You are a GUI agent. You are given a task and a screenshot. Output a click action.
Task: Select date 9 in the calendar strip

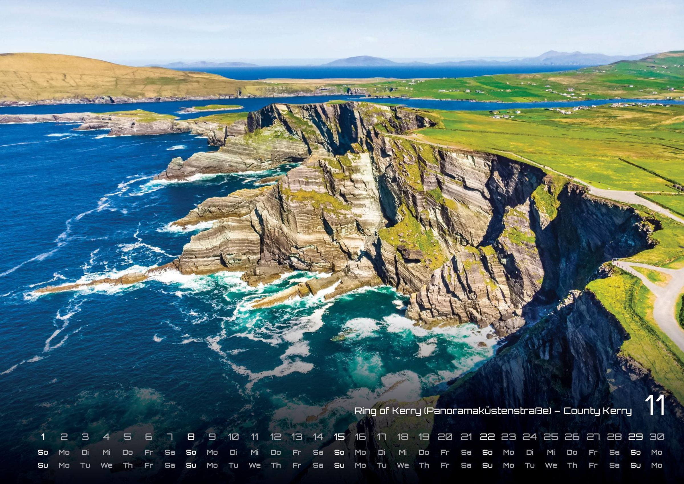click(212, 437)
